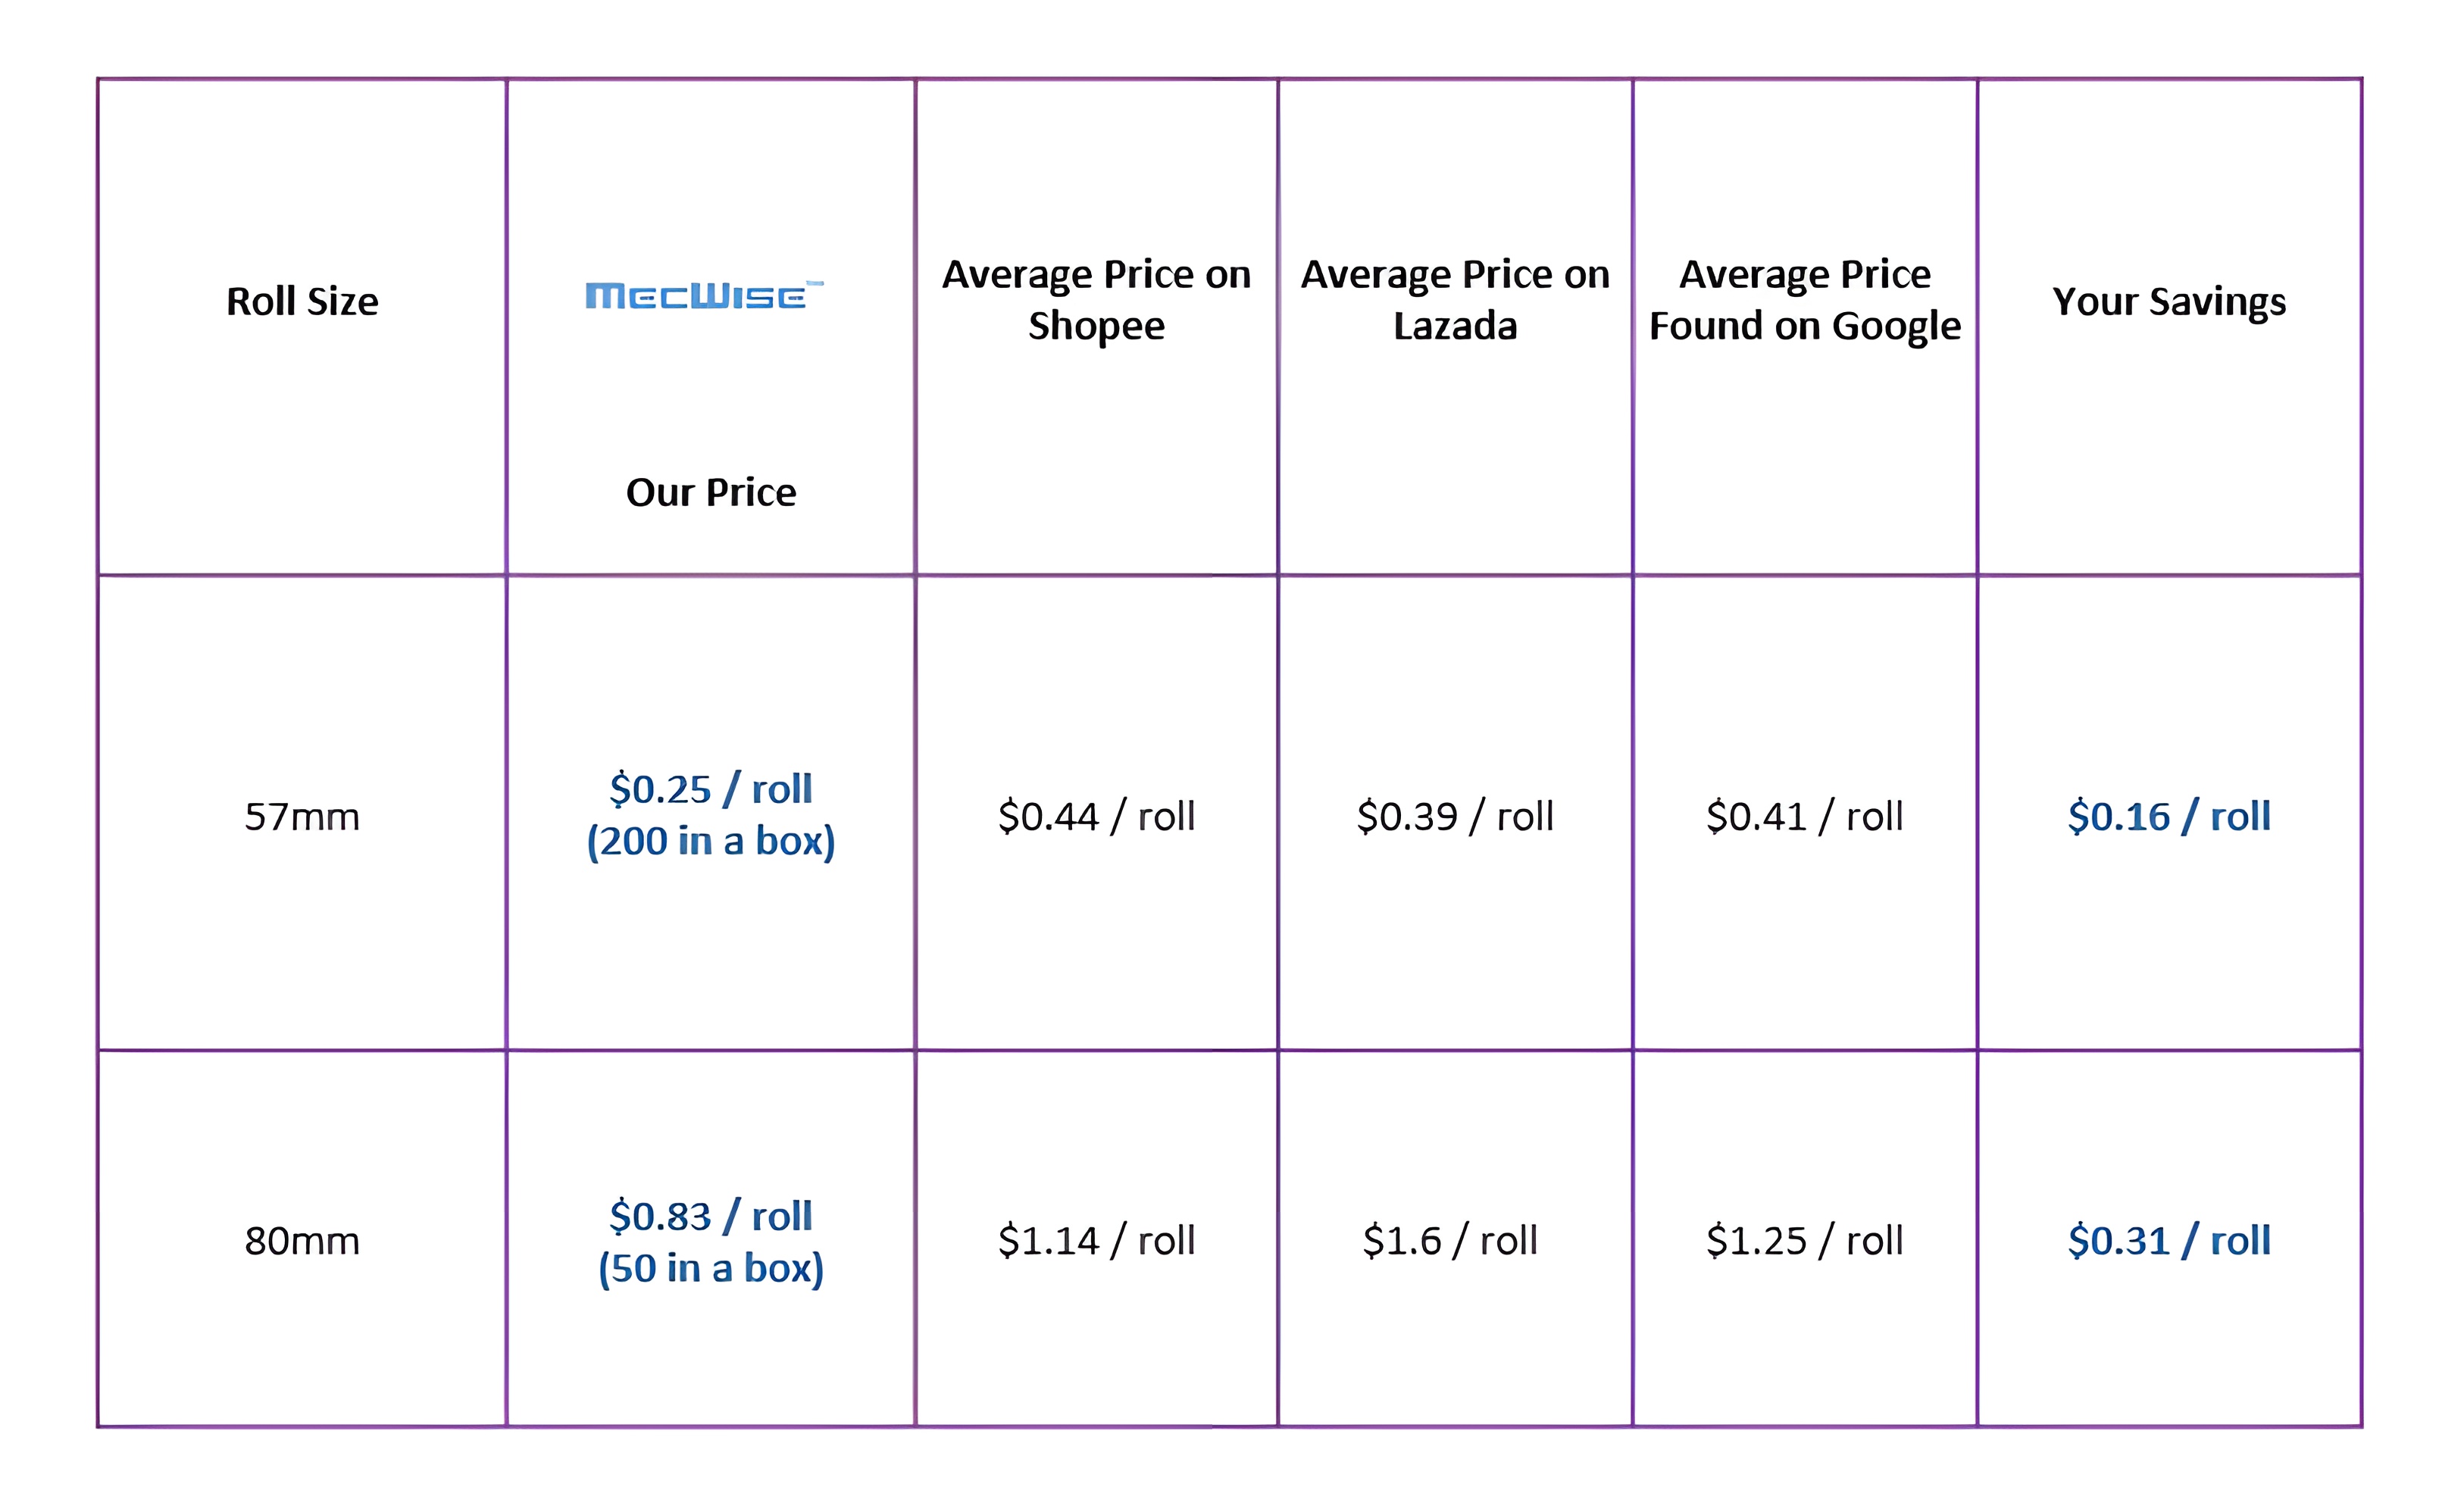Select the Roll Size header cell

302,302
